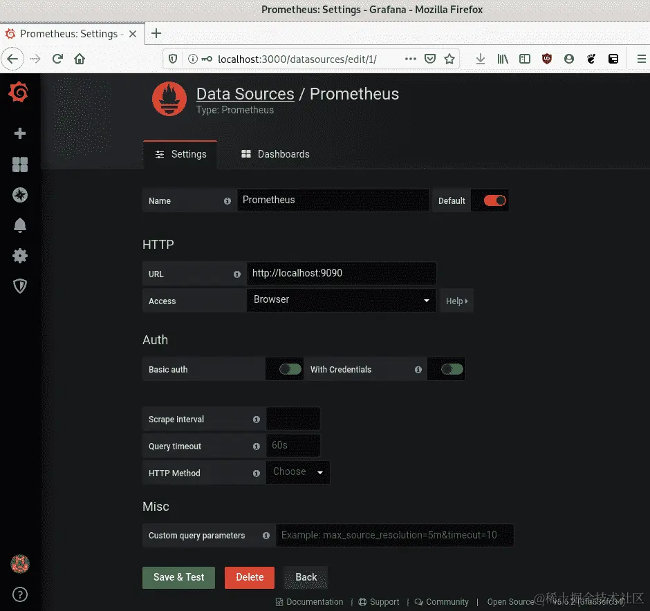Open the Community footer link
This screenshot has height=611, width=650.
pos(442,602)
